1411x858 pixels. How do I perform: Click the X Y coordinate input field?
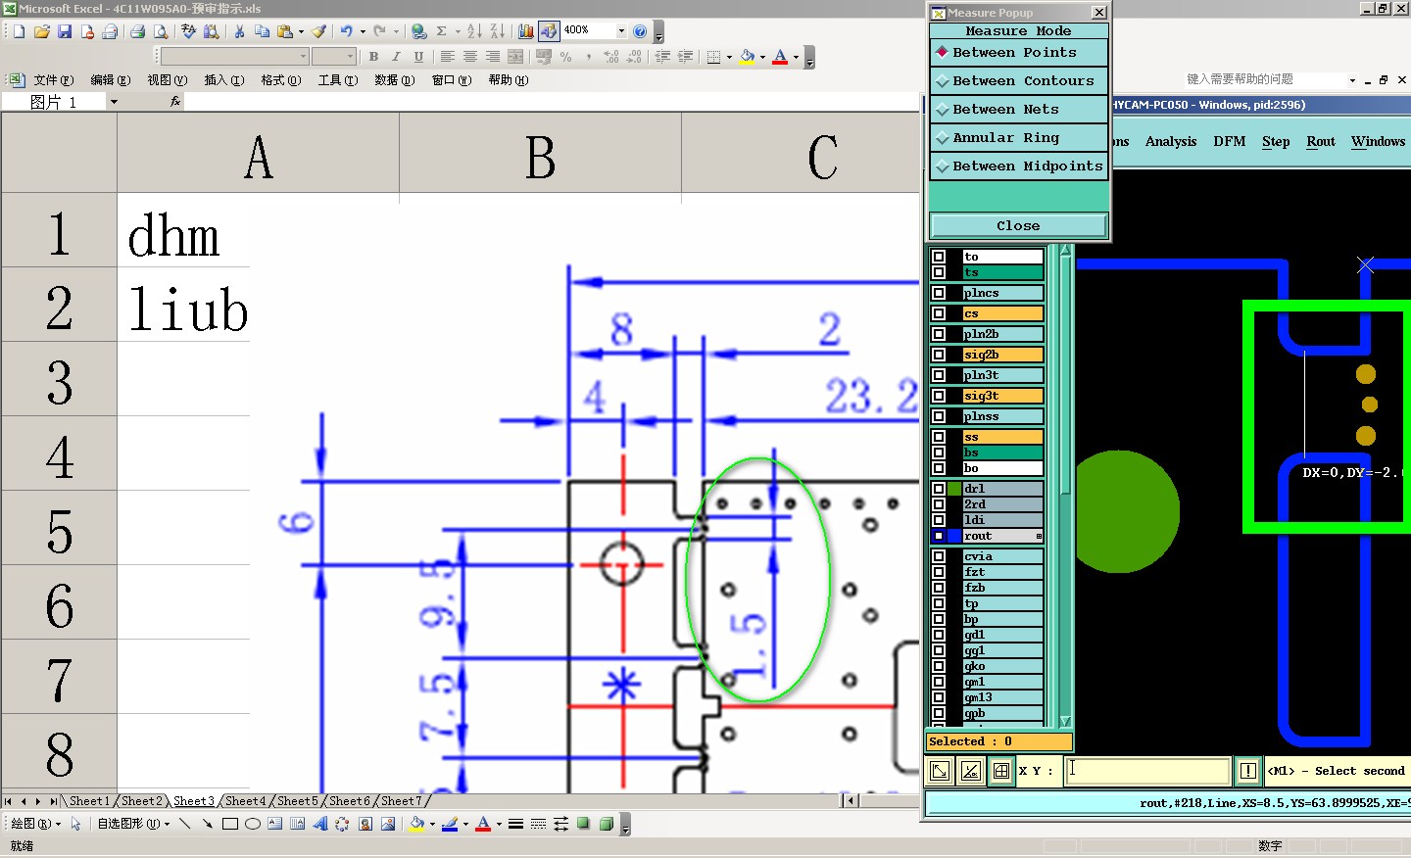coord(1147,771)
